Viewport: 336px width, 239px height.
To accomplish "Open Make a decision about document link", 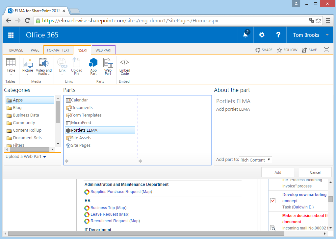I will tap(305, 219).
